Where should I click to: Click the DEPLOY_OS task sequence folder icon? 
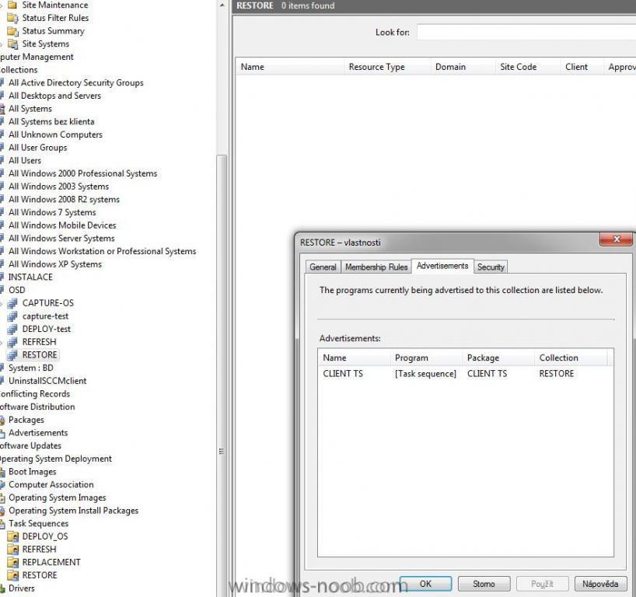(12, 536)
